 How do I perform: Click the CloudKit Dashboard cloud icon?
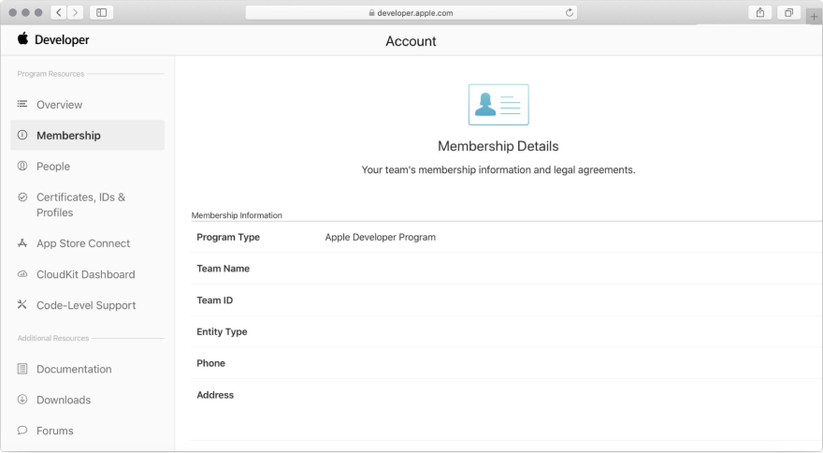[x=22, y=274]
